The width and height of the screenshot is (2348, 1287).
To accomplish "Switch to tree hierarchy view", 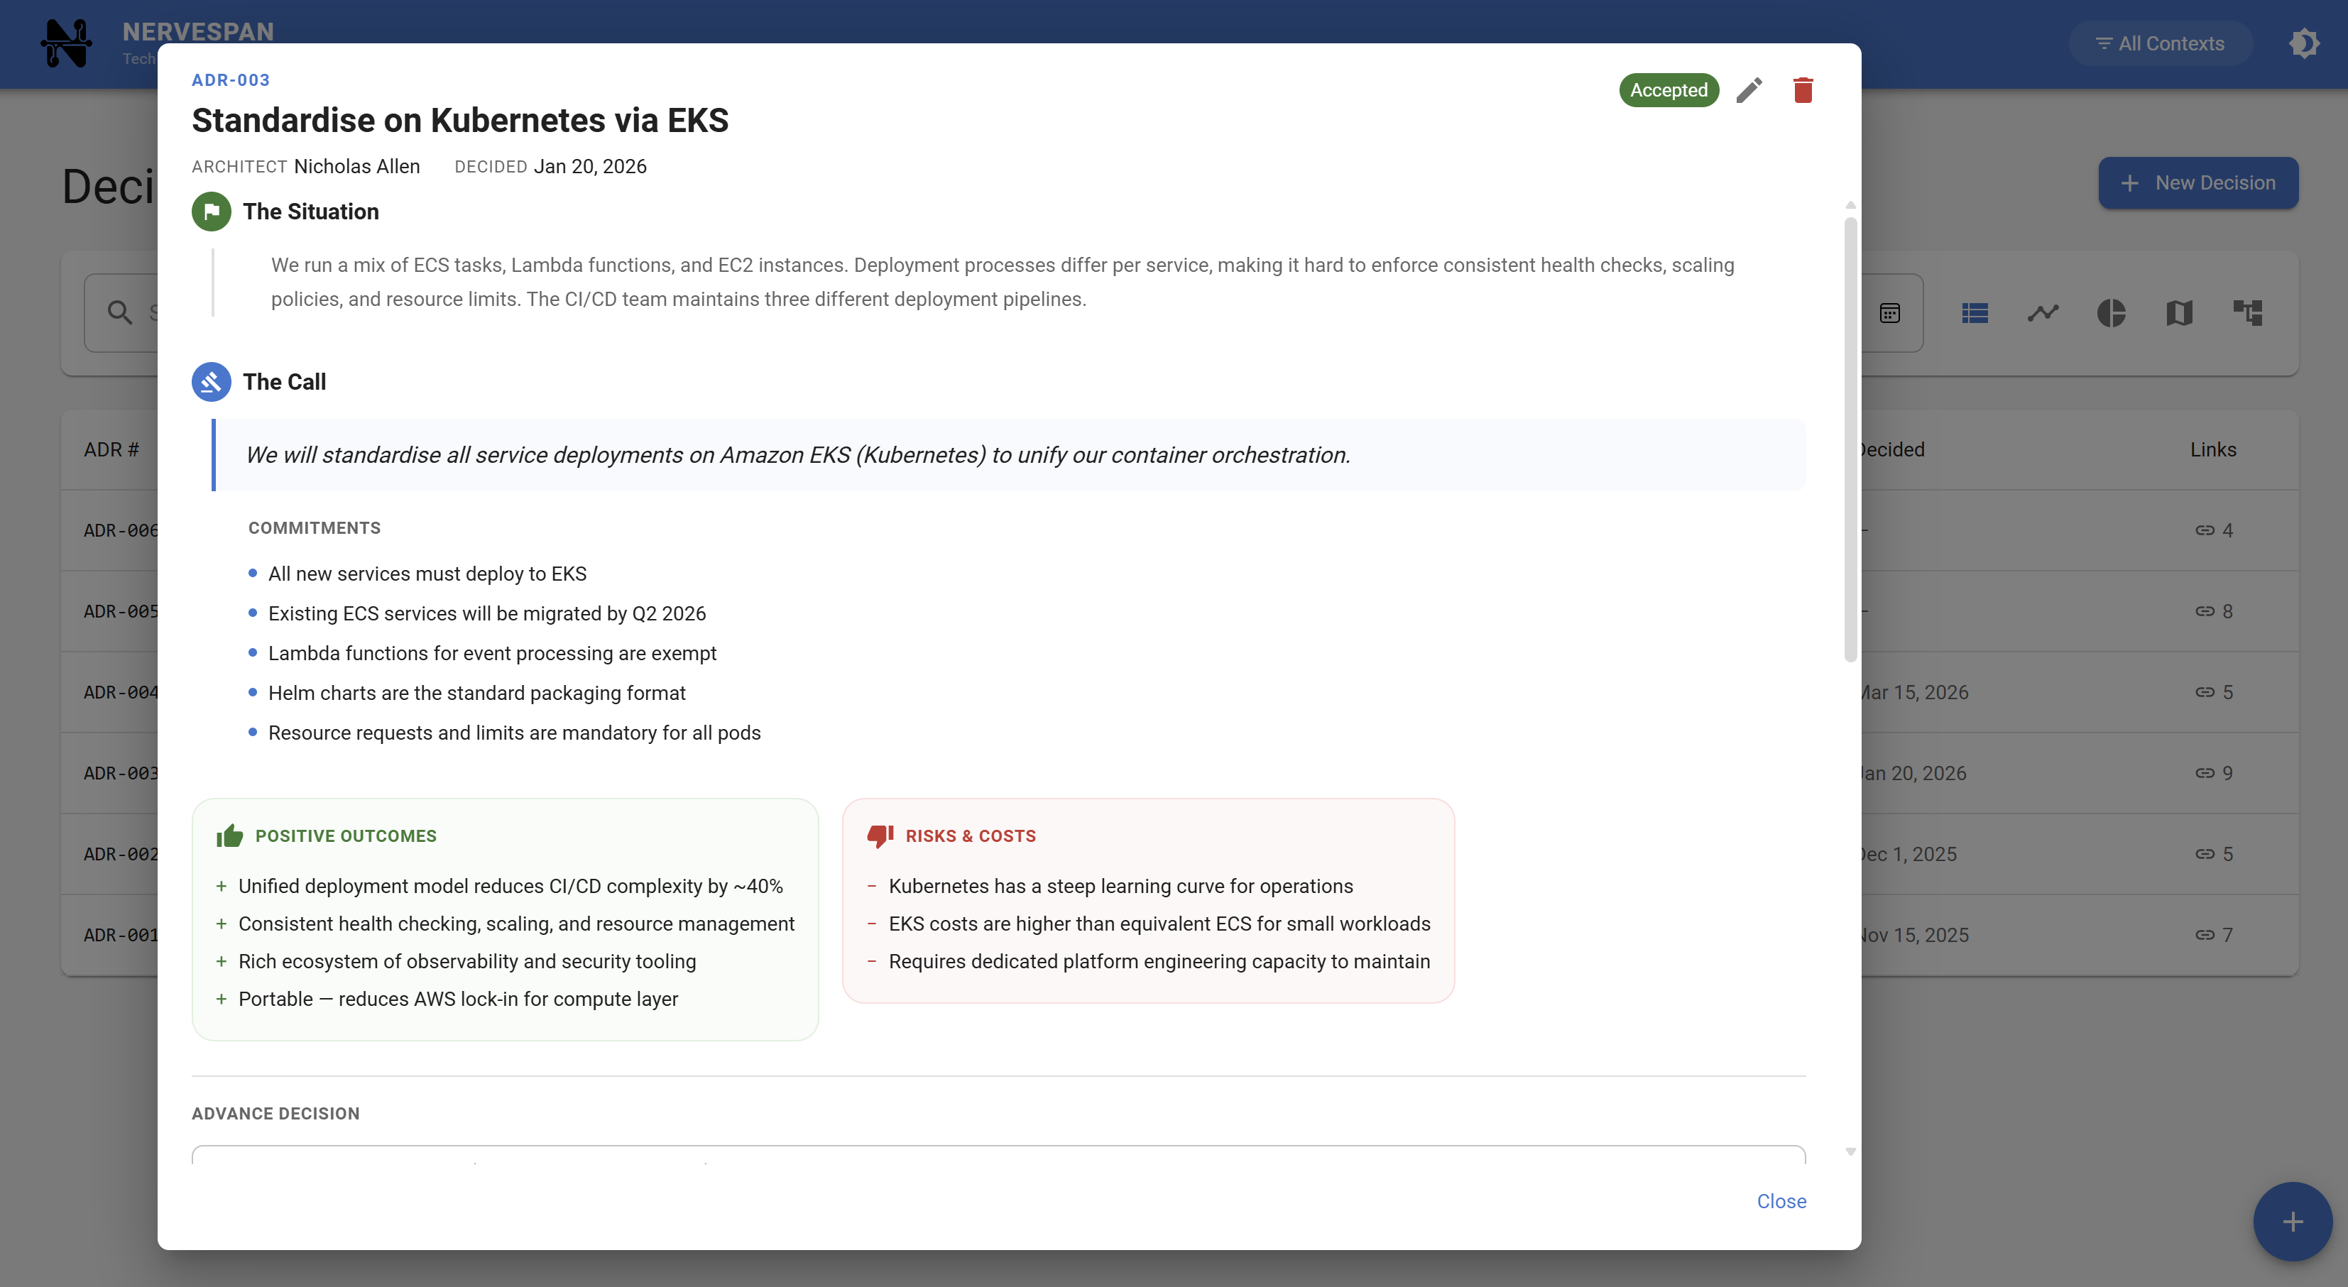I will [2248, 314].
